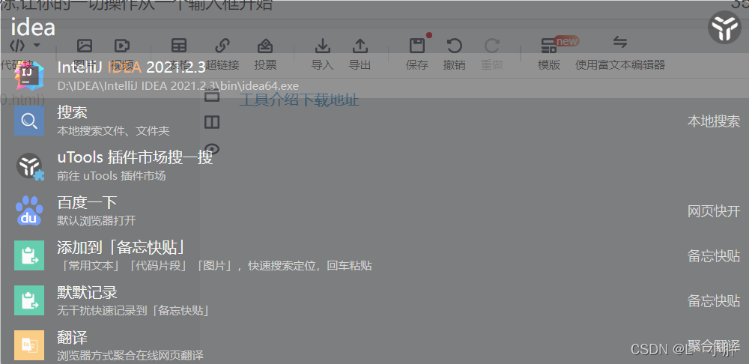Open 工具介绍下载地址 link in editor
The height and width of the screenshot is (364, 749).
299,100
